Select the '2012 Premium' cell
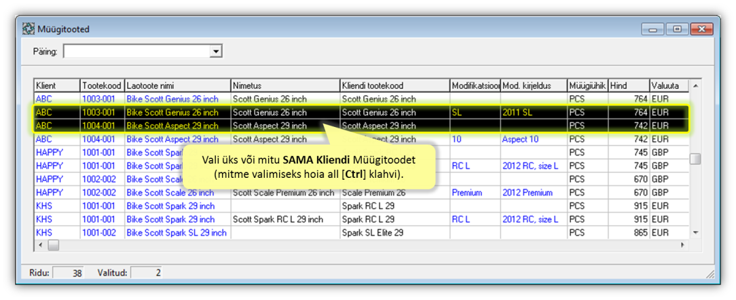Image resolution: width=736 pixels, height=300 pixels. coord(534,193)
